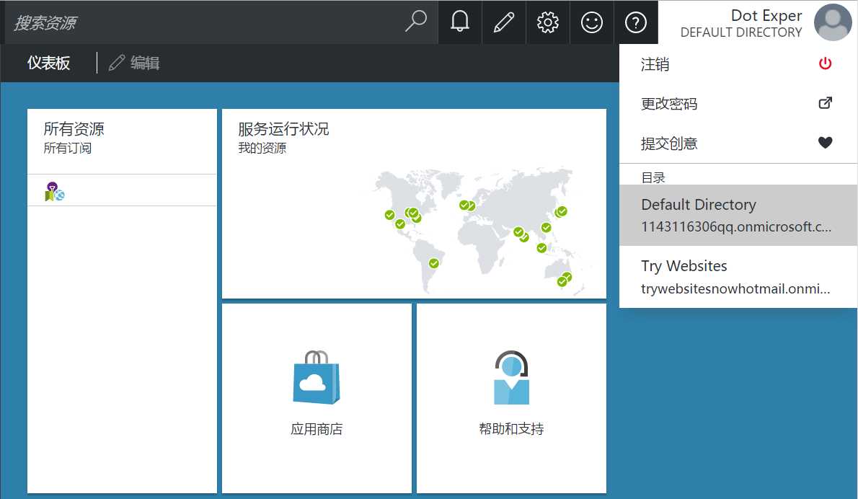
Task: Choose 更改密码 from account menu
Action: point(737,104)
